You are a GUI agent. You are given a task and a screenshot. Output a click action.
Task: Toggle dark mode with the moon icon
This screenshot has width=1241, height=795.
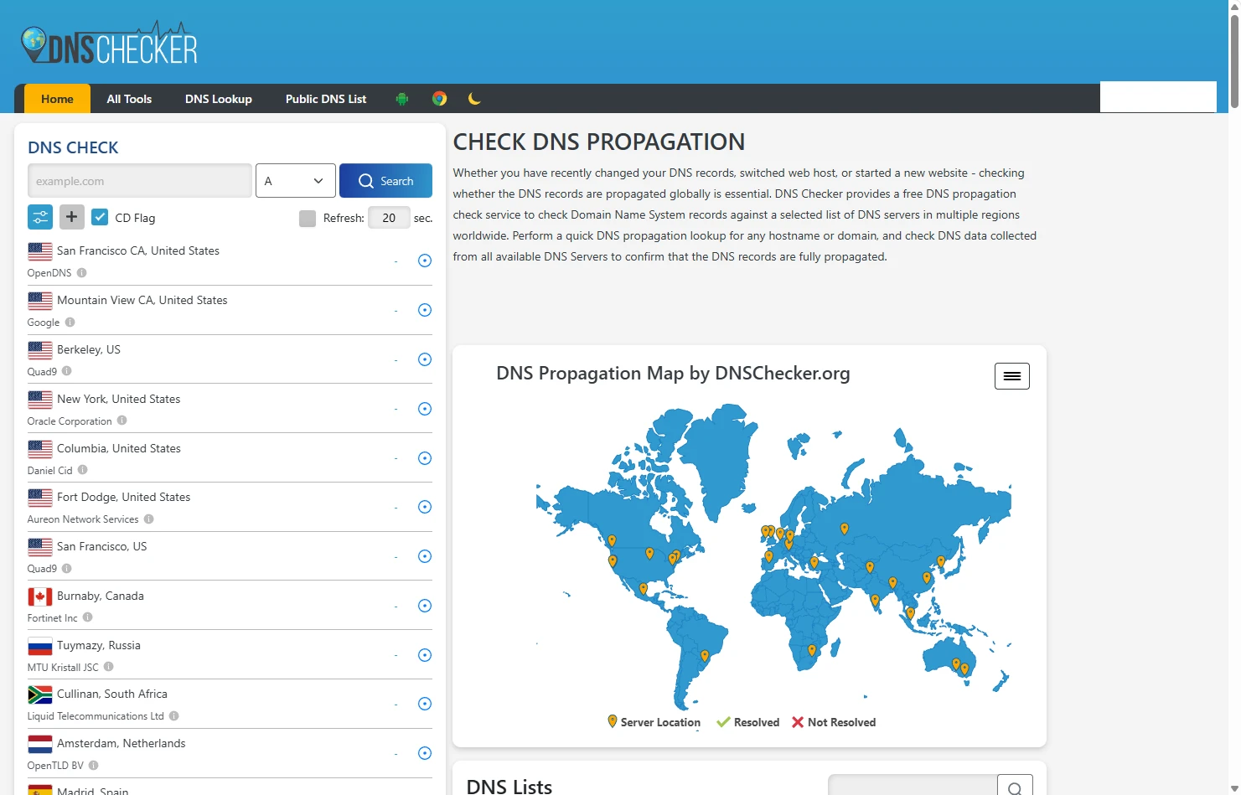point(474,98)
